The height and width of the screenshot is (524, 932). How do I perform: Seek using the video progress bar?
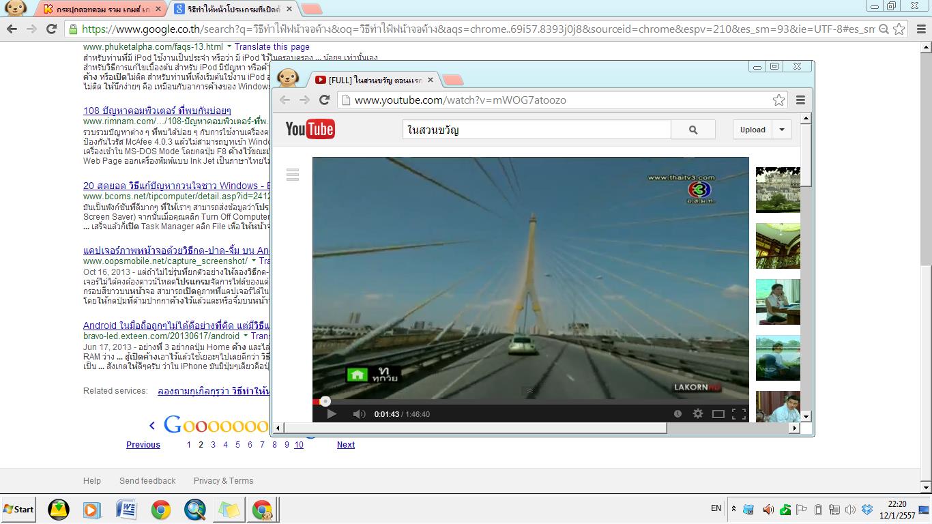coord(531,402)
